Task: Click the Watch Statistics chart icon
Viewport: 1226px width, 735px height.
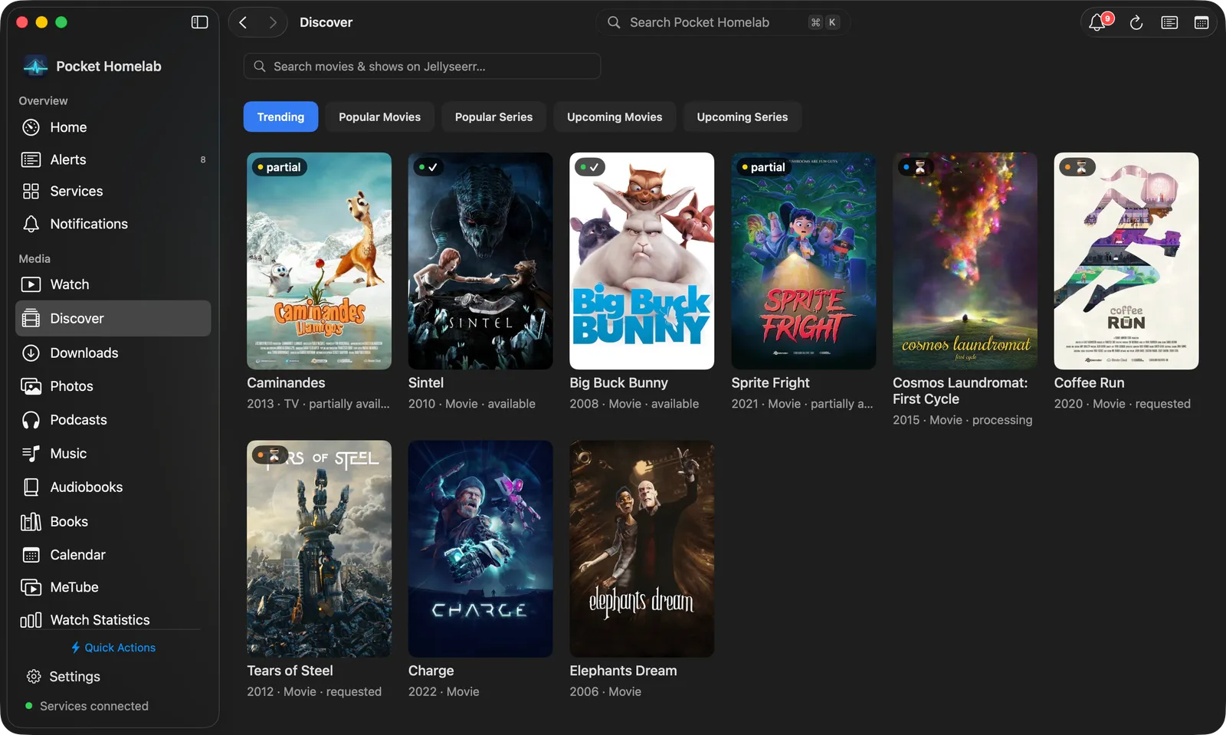Action: pyautogui.click(x=31, y=620)
